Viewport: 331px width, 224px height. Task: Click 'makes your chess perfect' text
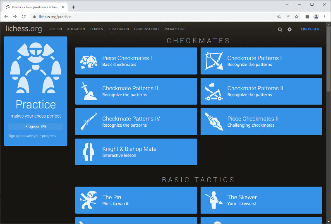[36, 116]
